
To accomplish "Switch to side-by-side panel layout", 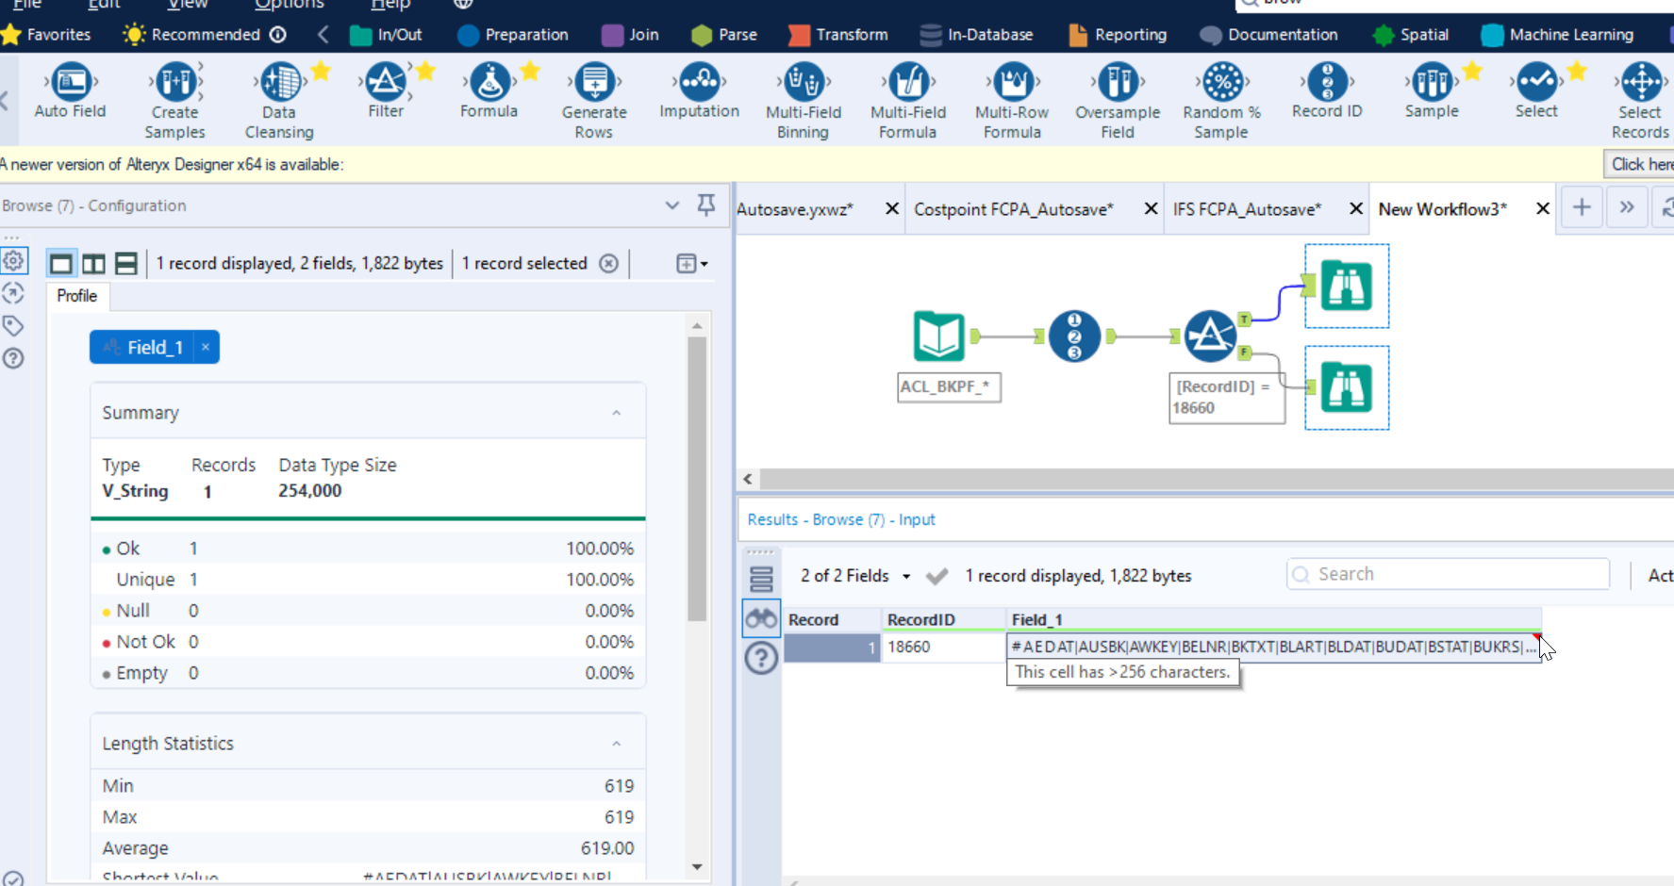I will click(x=93, y=264).
